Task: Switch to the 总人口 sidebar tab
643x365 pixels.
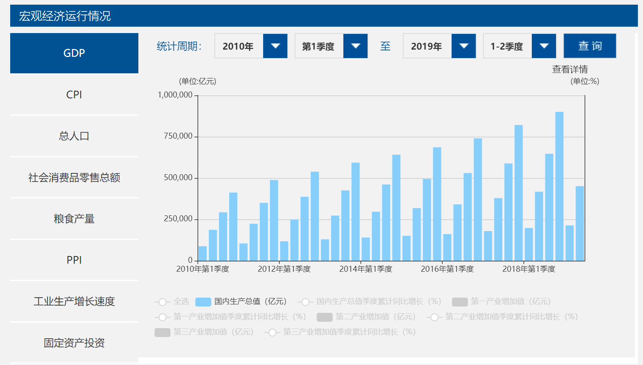Action: tap(74, 136)
